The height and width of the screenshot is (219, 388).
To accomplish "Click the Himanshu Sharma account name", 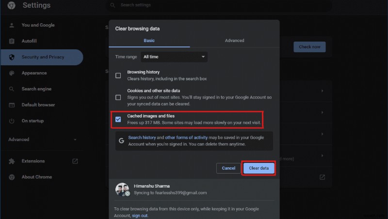I will click(152, 186).
